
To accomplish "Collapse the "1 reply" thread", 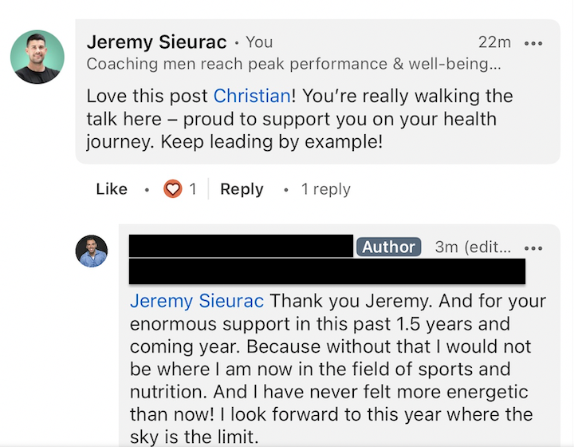I will click(325, 189).
